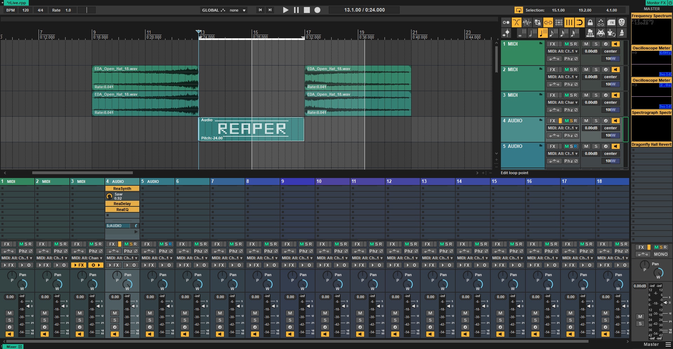Click the folder with arrows icon
673x349 pixels.
tap(590, 33)
